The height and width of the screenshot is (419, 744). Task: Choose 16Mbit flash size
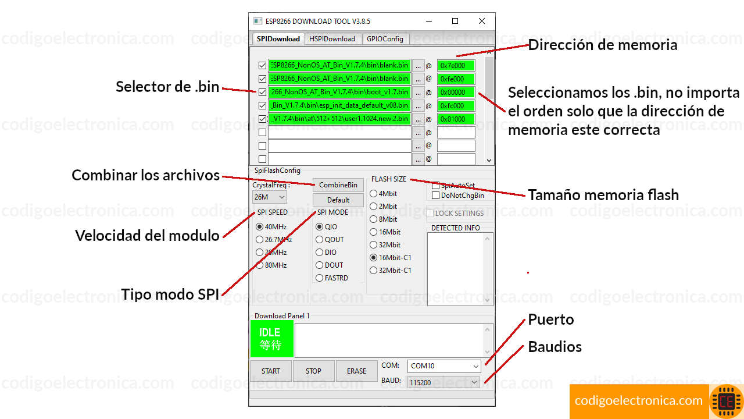click(373, 232)
